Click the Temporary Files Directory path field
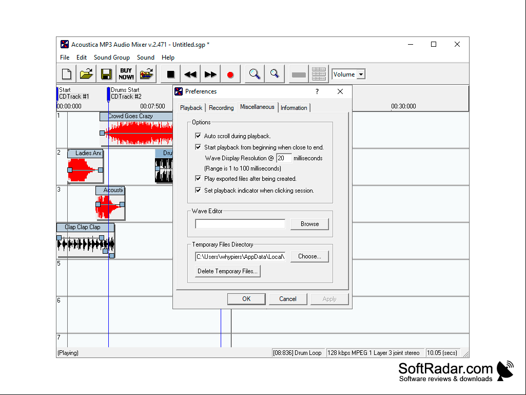Viewport: 526px width, 395px height. coord(240,257)
